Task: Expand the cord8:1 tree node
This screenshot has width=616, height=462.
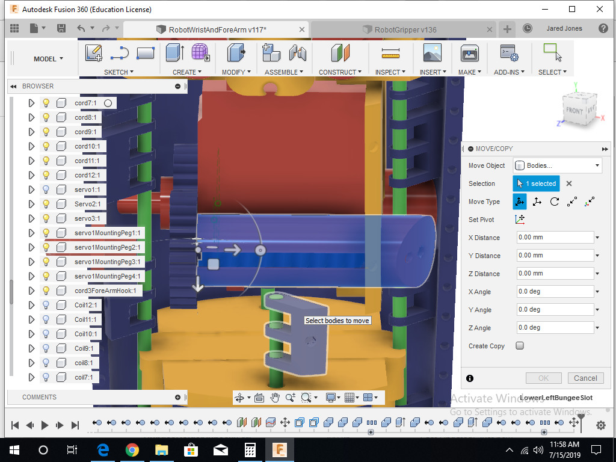Action: tap(31, 117)
